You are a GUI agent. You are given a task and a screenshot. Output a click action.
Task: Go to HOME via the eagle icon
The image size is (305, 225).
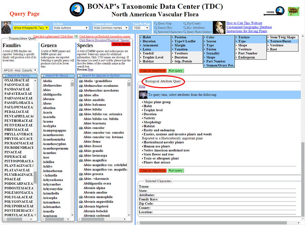coord(280,11)
